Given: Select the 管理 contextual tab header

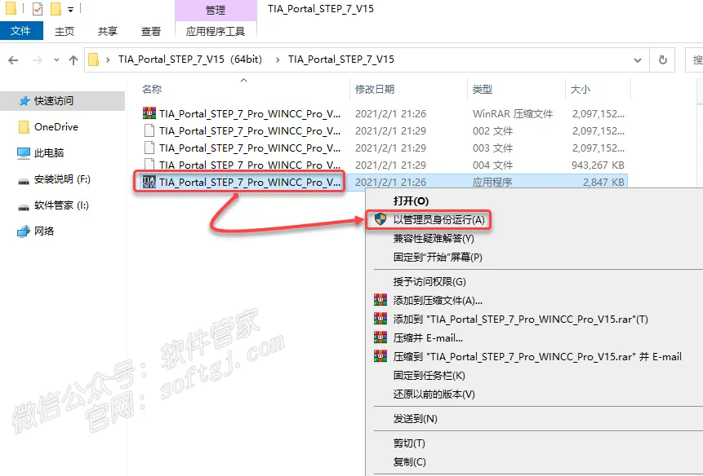Looking at the screenshot, I should tap(216, 10).
